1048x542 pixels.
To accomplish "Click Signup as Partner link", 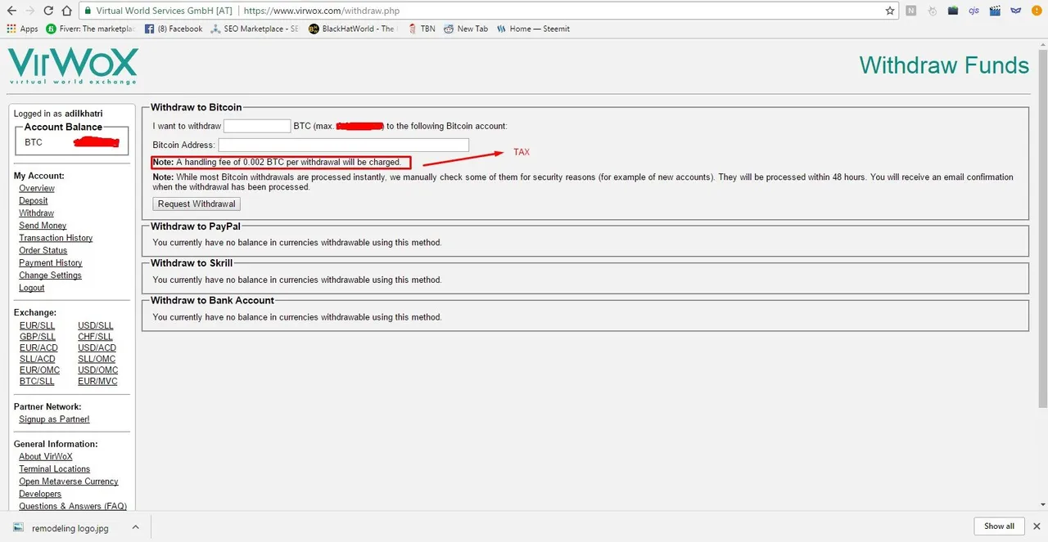I will [x=54, y=419].
